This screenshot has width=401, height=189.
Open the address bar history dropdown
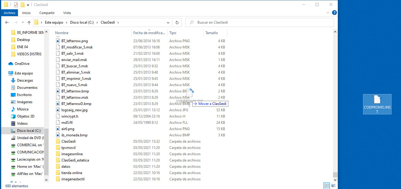(x=168, y=22)
